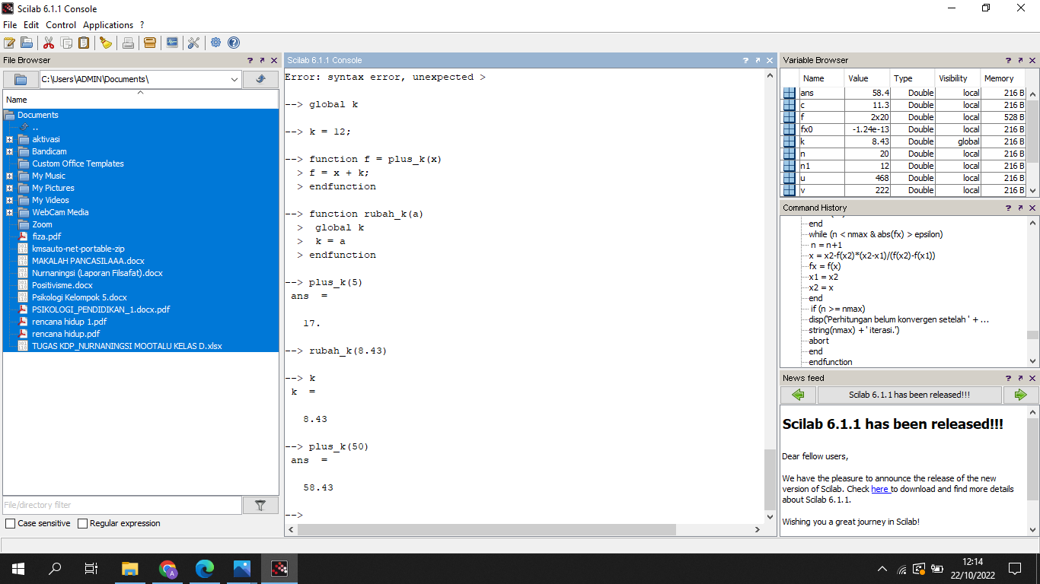Expand the WebCam Media folder
The height and width of the screenshot is (584, 1040).
9,212
